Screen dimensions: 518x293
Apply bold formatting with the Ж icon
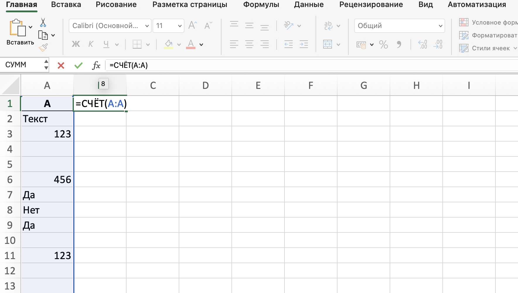(76, 44)
